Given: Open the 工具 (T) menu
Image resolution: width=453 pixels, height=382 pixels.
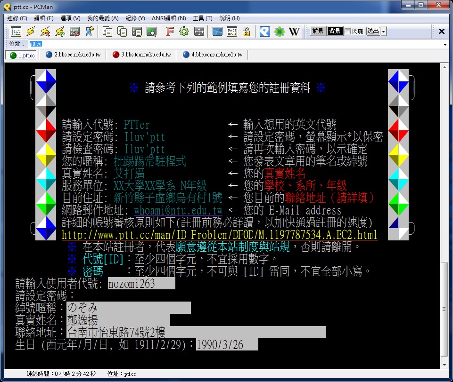Looking at the screenshot, I should point(203,18).
